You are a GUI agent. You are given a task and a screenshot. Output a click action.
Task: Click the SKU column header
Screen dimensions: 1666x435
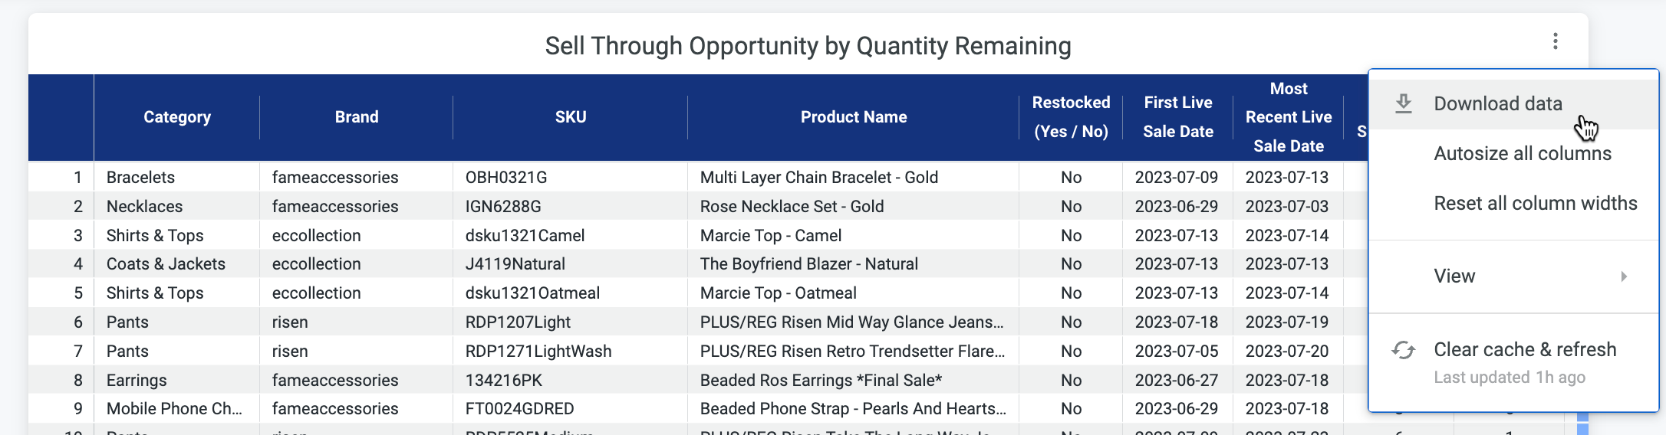(571, 117)
